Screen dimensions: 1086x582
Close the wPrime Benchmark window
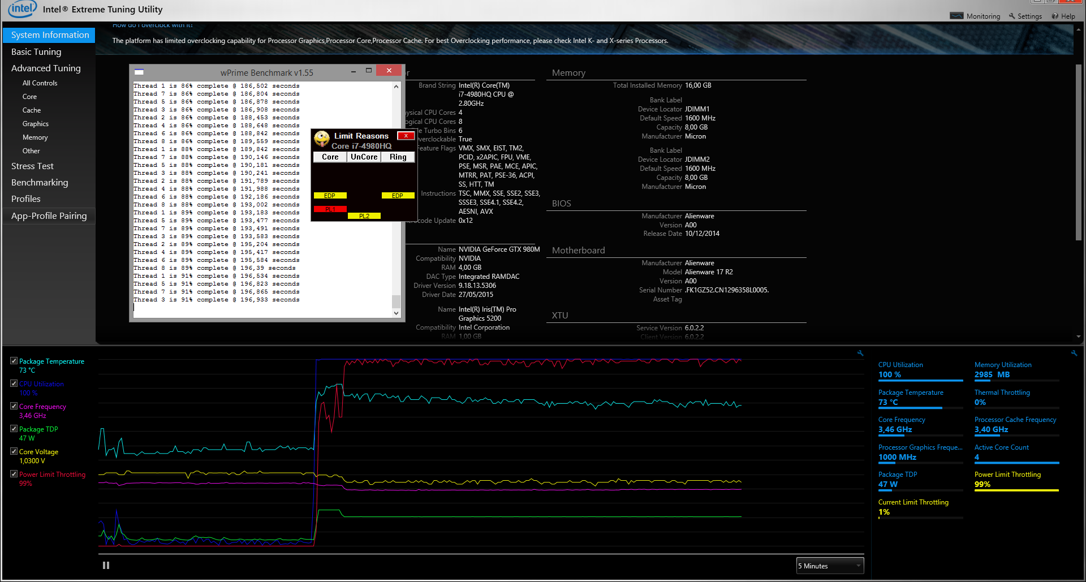pyautogui.click(x=389, y=70)
